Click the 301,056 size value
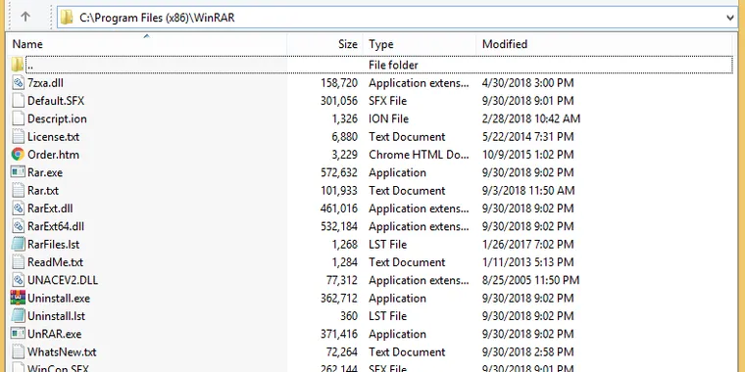This screenshot has height=372, width=745. (338, 101)
